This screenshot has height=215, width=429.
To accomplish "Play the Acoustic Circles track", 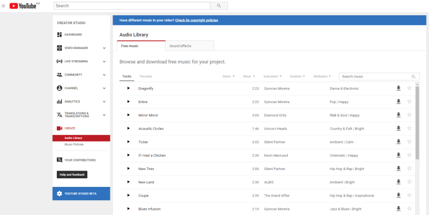I will pos(128,129).
